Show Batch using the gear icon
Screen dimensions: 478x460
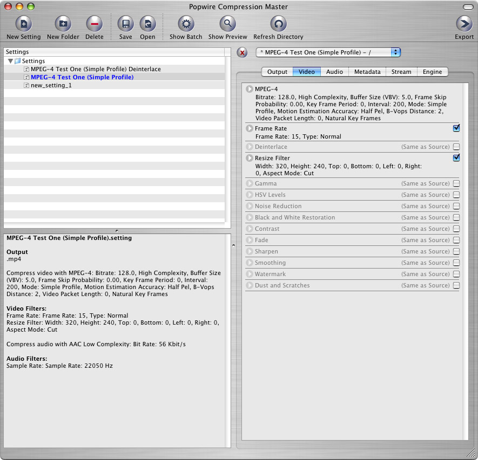(186, 24)
